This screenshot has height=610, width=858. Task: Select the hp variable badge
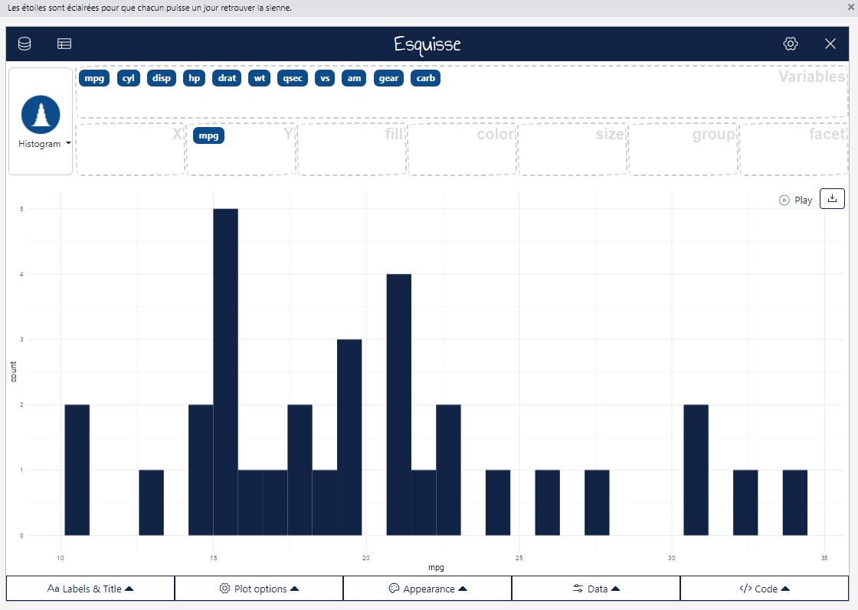tap(195, 78)
